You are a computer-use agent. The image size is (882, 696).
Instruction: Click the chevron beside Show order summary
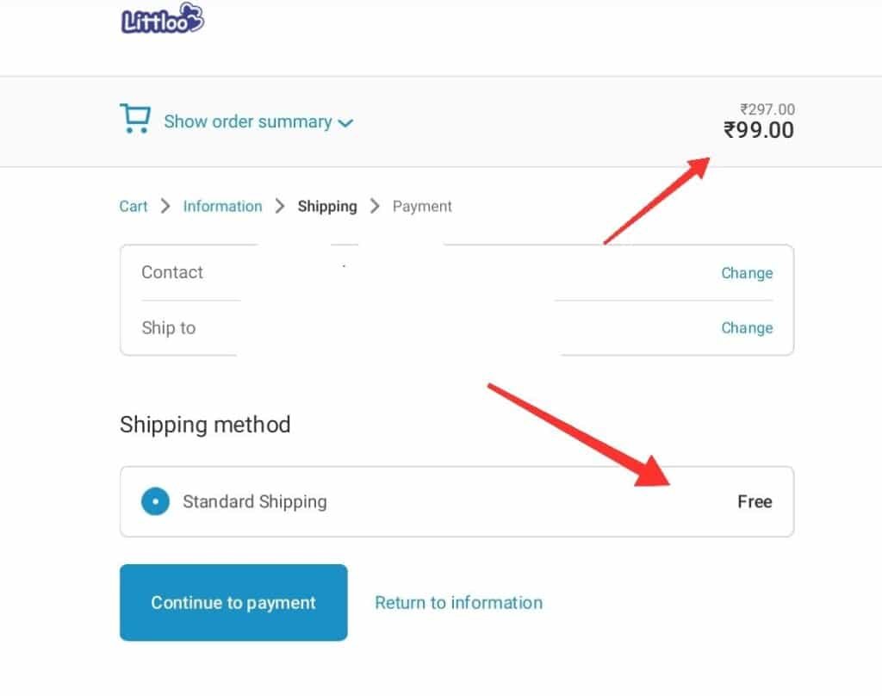tap(345, 123)
